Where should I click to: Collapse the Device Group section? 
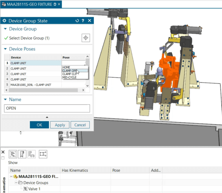point(5,29)
